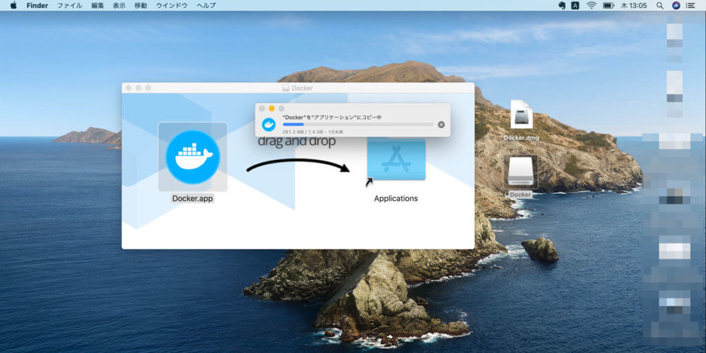Click the Docker copy progress bar
This screenshot has height=353, width=706.
click(358, 125)
